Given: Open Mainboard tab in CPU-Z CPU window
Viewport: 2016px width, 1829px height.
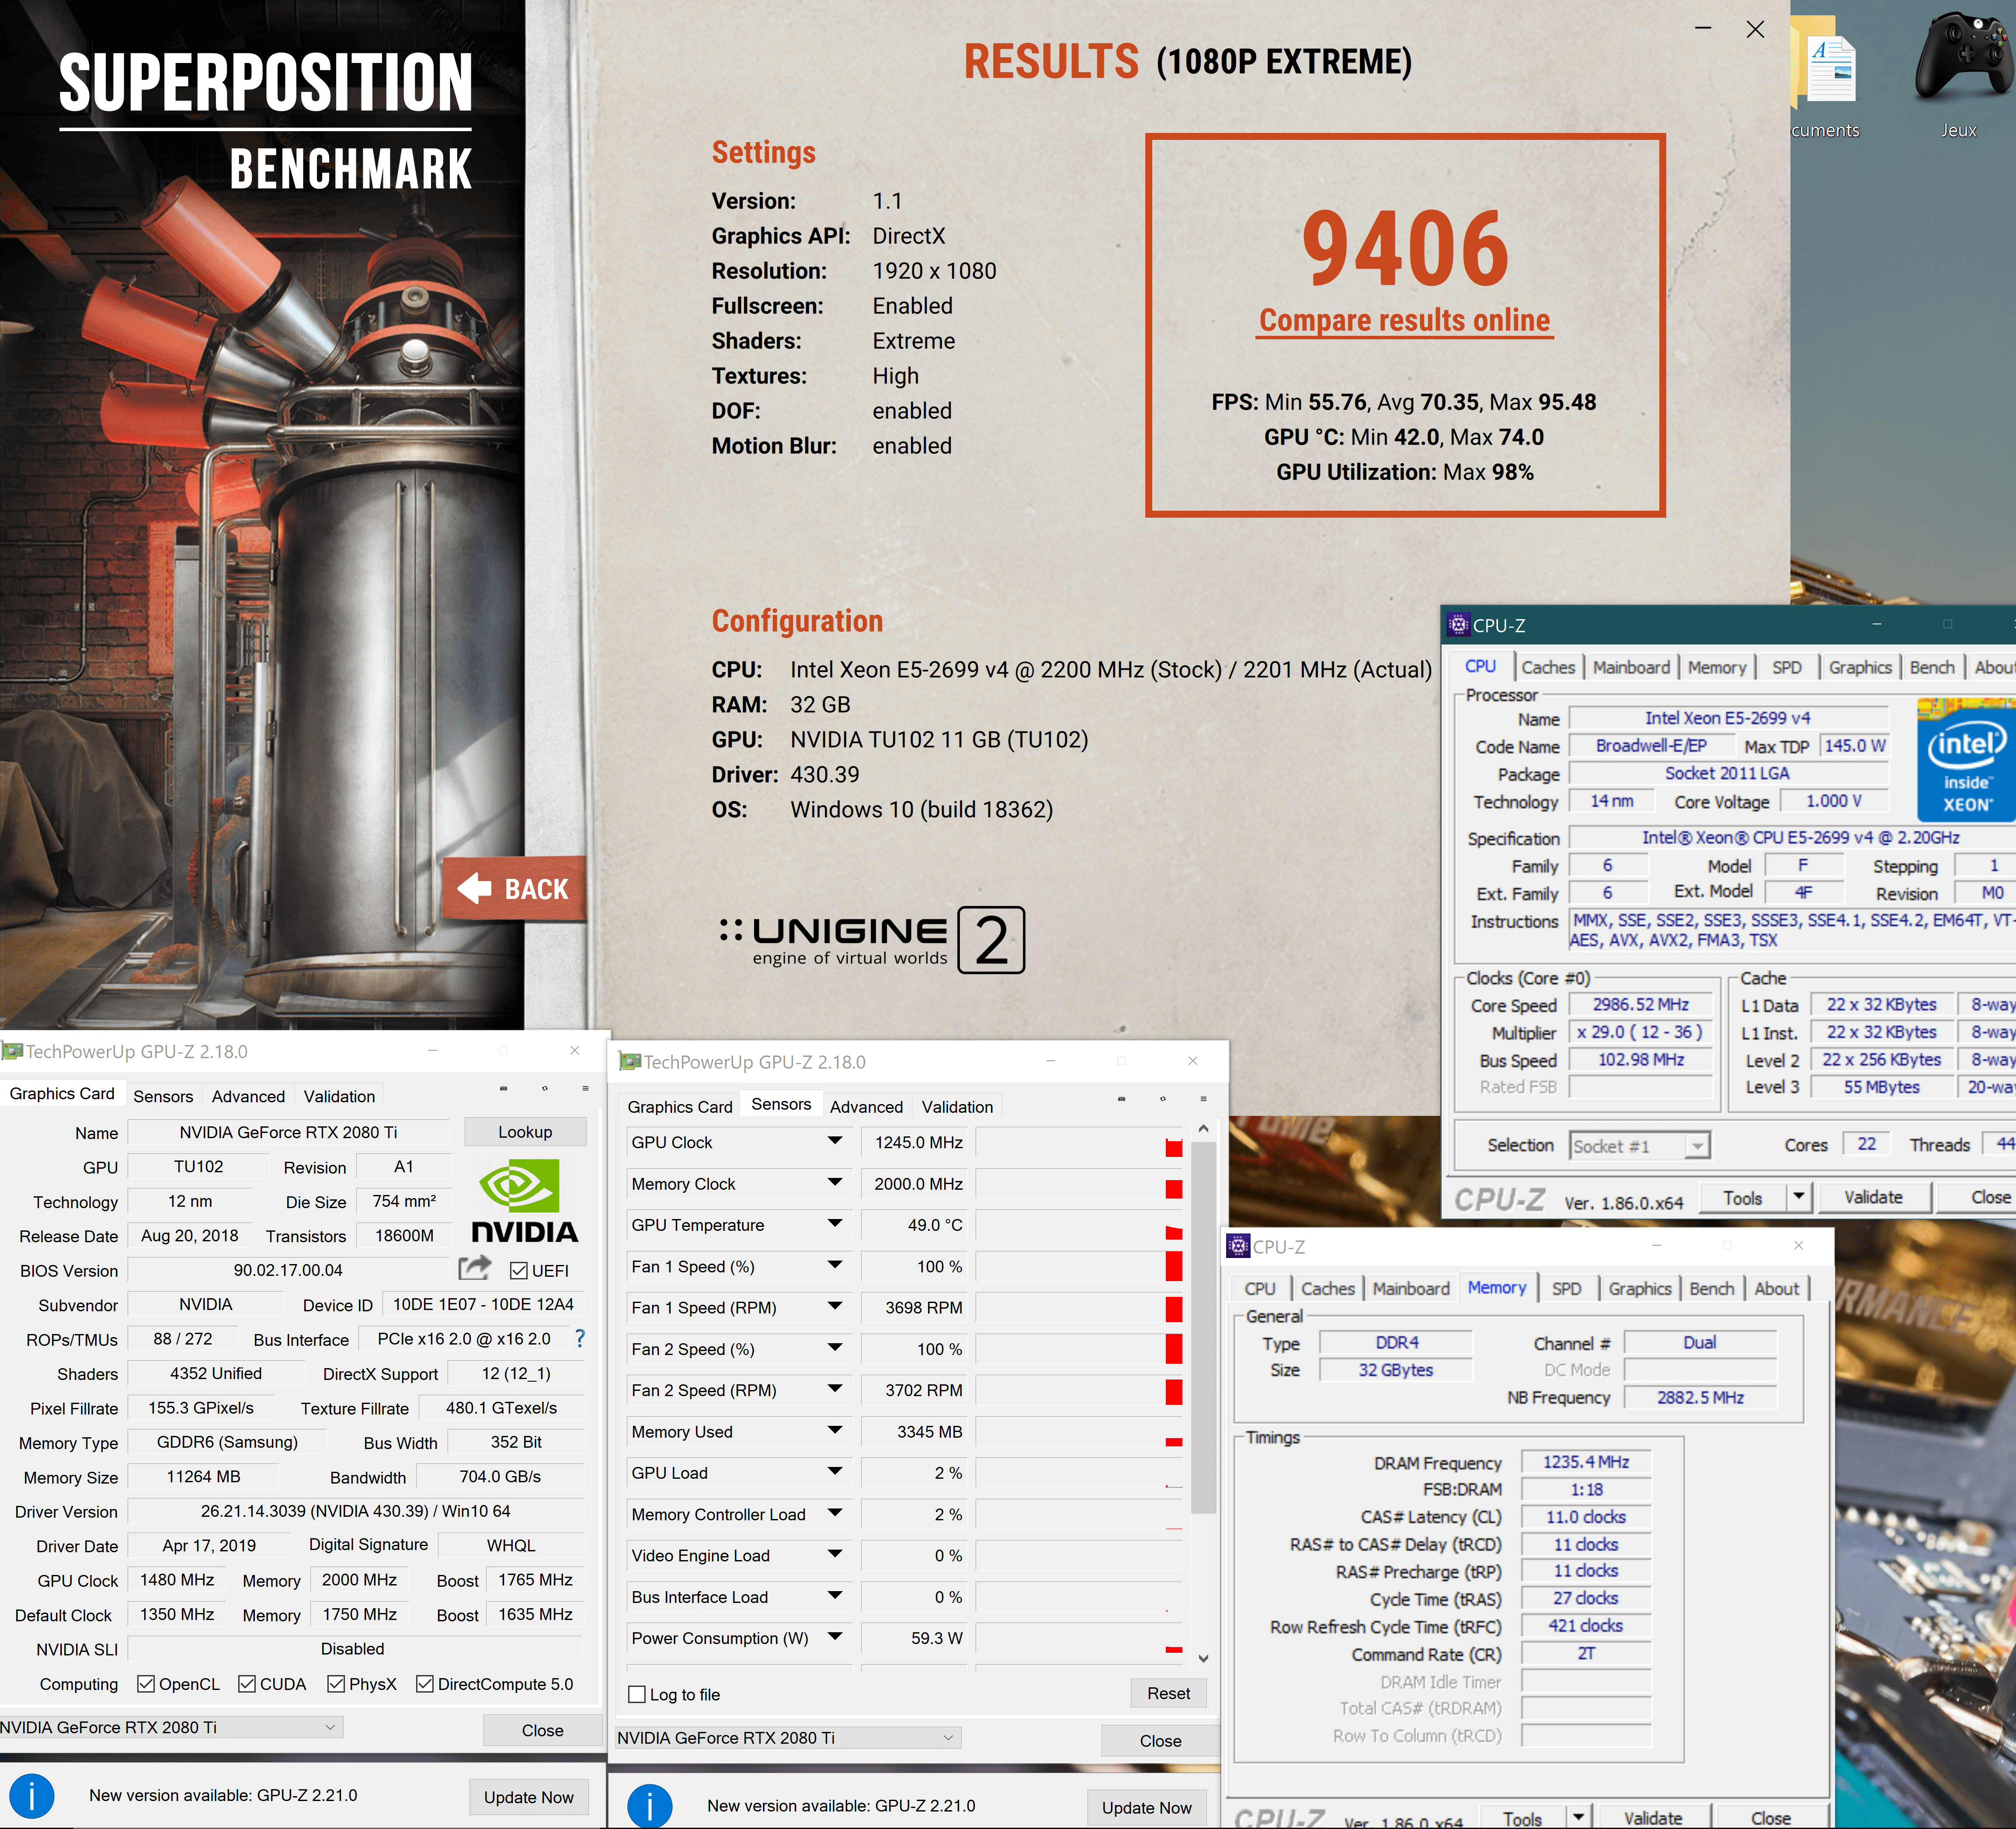Looking at the screenshot, I should point(1631,667).
